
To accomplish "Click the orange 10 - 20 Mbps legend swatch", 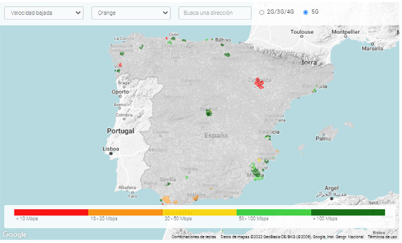I will [x=125, y=212].
